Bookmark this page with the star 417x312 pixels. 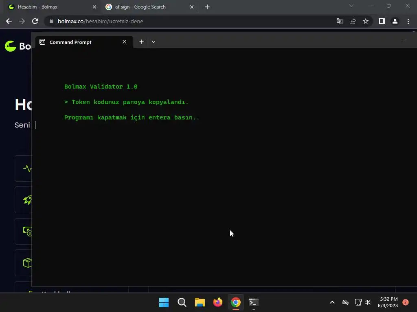[366, 21]
